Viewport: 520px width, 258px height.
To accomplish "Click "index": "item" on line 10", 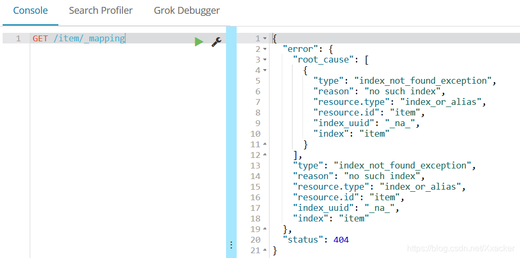I will pos(351,134).
